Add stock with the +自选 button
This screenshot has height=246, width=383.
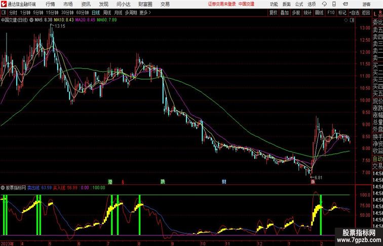coord(354,13)
